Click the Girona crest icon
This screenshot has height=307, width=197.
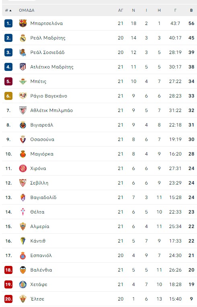[23, 168]
